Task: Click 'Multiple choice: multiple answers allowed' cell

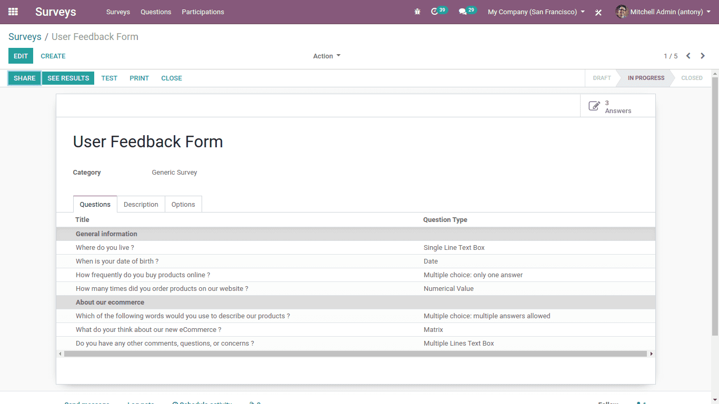Action: [x=487, y=316]
